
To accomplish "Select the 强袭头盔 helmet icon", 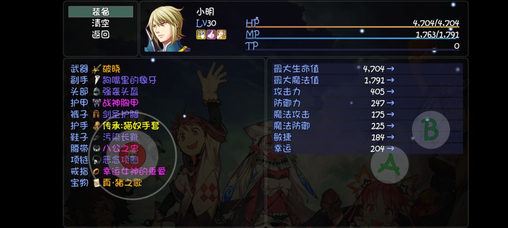I will 96,92.
